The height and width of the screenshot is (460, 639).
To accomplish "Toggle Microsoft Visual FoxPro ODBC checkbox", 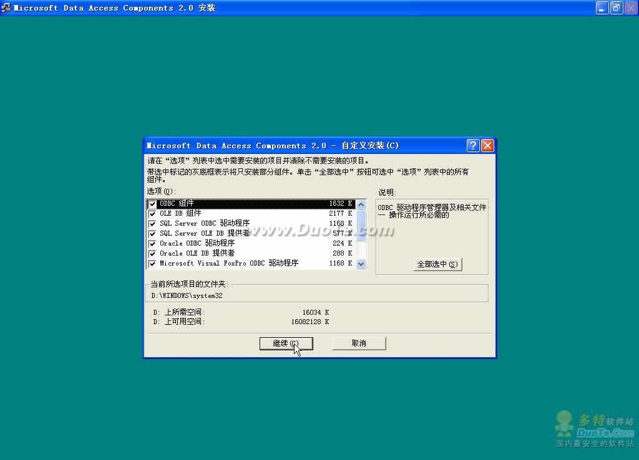I will [x=152, y=264].
